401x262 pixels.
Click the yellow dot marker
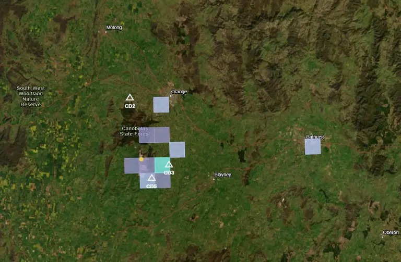(x=141, y=159)
